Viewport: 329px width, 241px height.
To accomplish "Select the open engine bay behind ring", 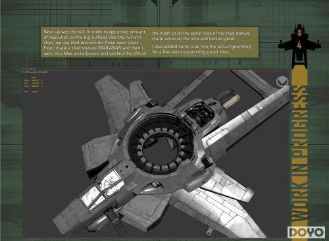I will 199,115.
